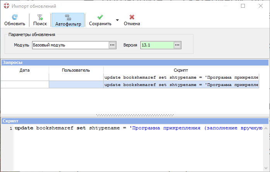Click the Пользователь column header
This screenshot has width=270, height=172.
(x=76, y=70)
